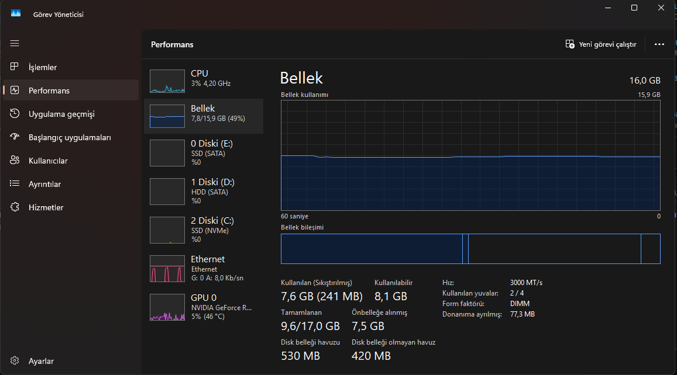The image size is (677, 375).
Task: Click the 2 / 4 slots value
Action: [517, 293]
